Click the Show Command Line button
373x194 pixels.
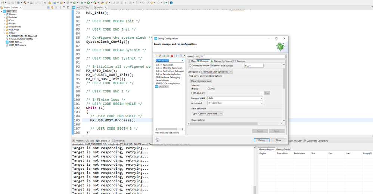coord(201,81)
